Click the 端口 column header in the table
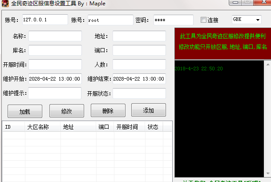The image size is (271, 182). click(x=105, y=127)
